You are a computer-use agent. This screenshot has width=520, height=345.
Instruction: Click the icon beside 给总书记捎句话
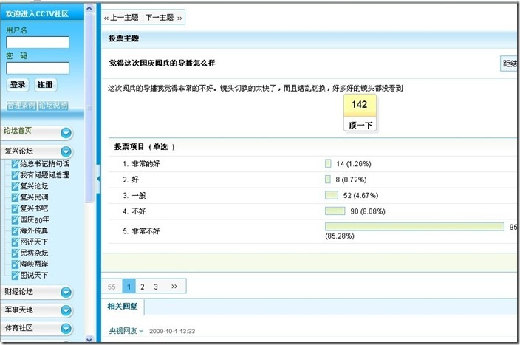(x=15, y=164)
